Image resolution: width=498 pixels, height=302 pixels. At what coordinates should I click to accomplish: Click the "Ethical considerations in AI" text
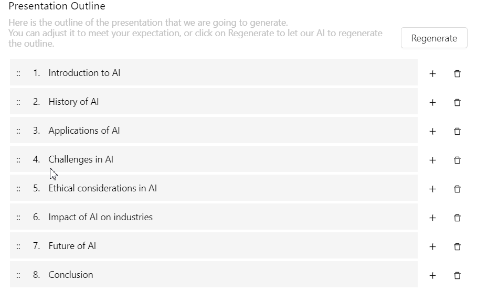(102, 188)
